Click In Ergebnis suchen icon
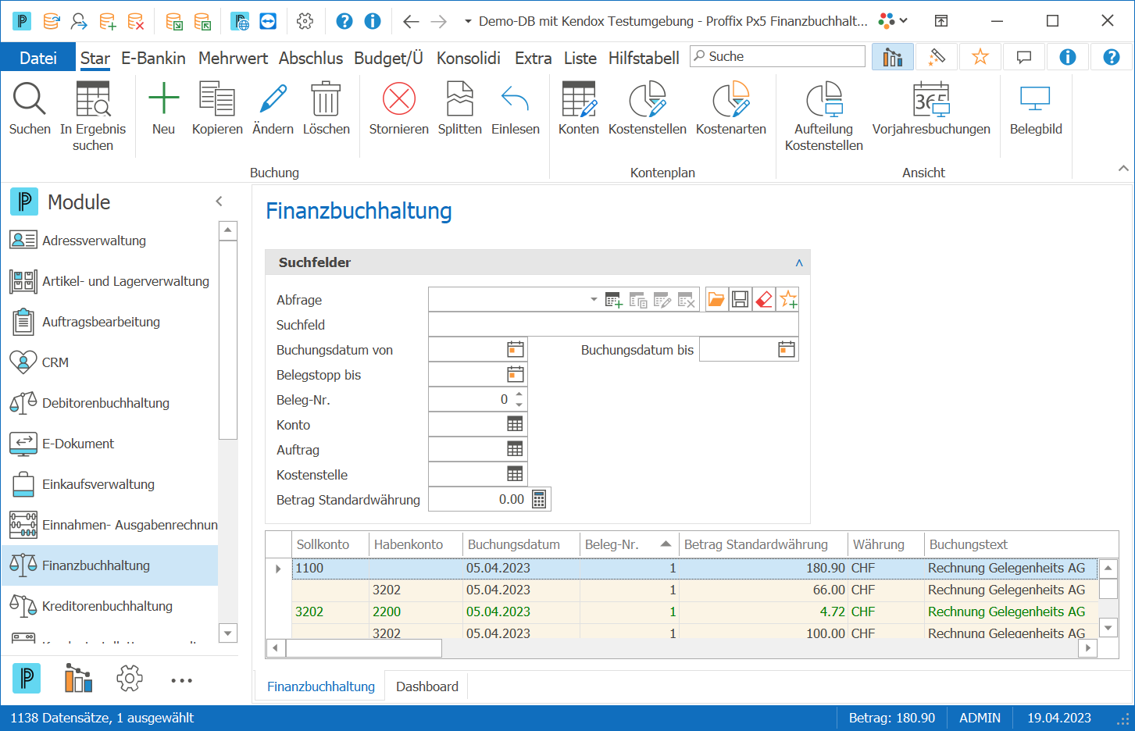This screenshot has height=731, width=1135. click(x=93, y=99)
